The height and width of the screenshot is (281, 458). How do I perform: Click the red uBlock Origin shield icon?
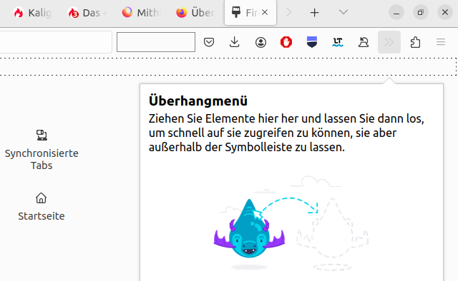tap(286, 42)
